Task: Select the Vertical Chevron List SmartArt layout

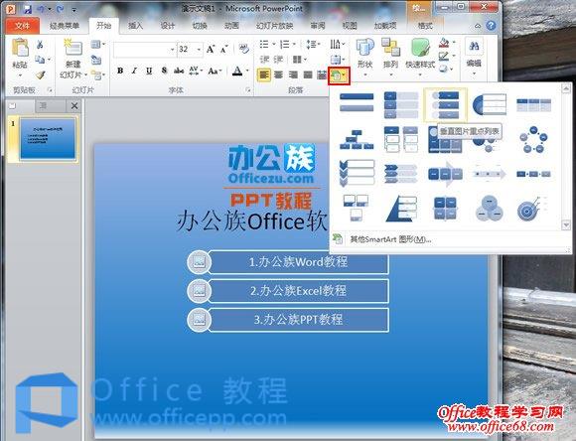Action: pyautogui.click(x=357, y=174)
